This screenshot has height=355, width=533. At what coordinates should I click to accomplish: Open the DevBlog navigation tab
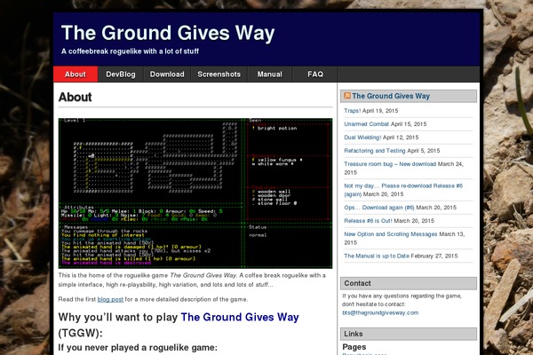(x=121, y=74)
